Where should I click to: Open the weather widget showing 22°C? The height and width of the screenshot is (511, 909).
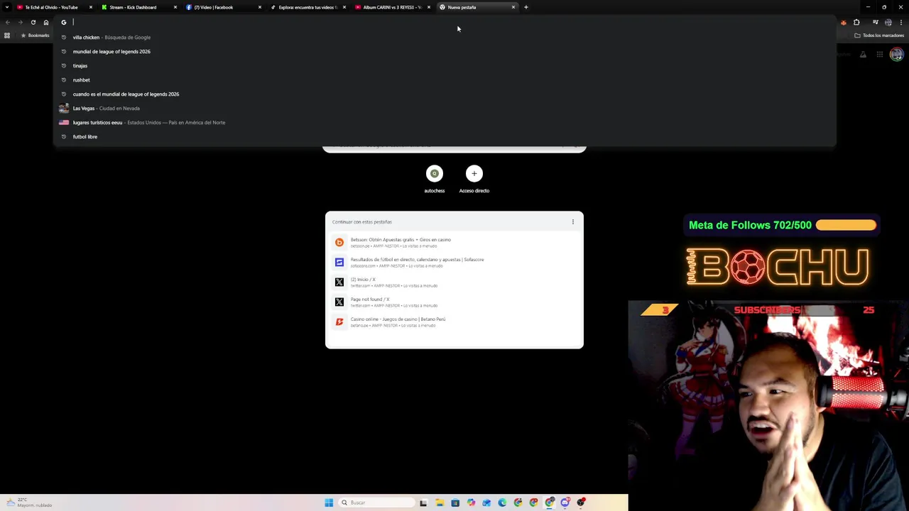pyautogui.click(x=28, y=502)
